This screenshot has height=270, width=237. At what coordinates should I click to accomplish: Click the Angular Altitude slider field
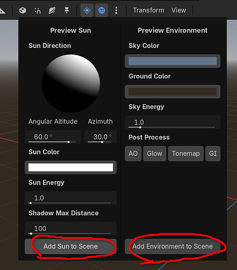tap(53, 137)
